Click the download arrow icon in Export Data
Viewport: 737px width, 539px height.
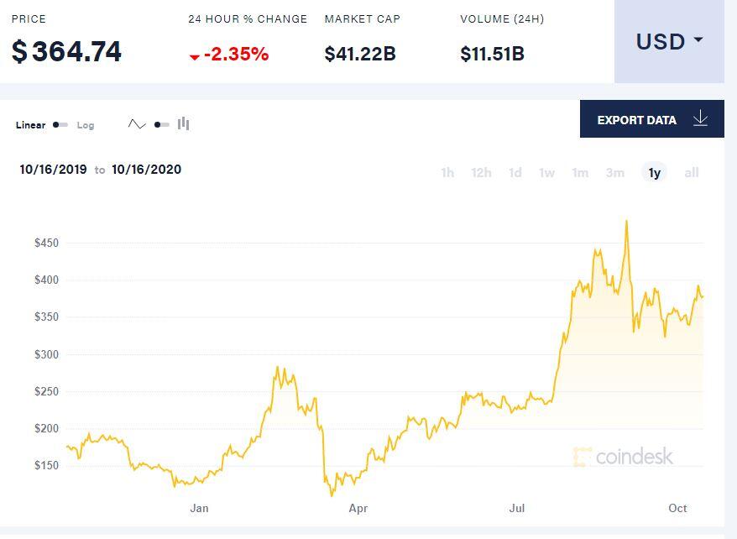pyautogui.click(x=701, y=119)
